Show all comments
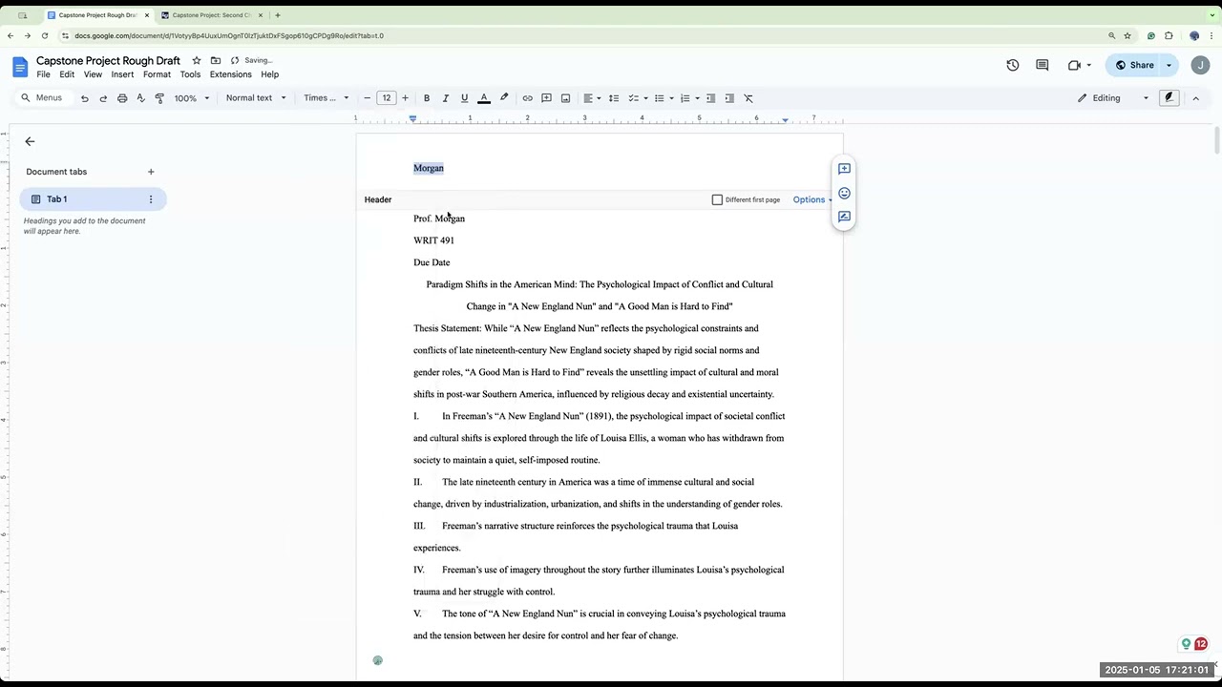1222x687 pixels. tap(1043, 65)
